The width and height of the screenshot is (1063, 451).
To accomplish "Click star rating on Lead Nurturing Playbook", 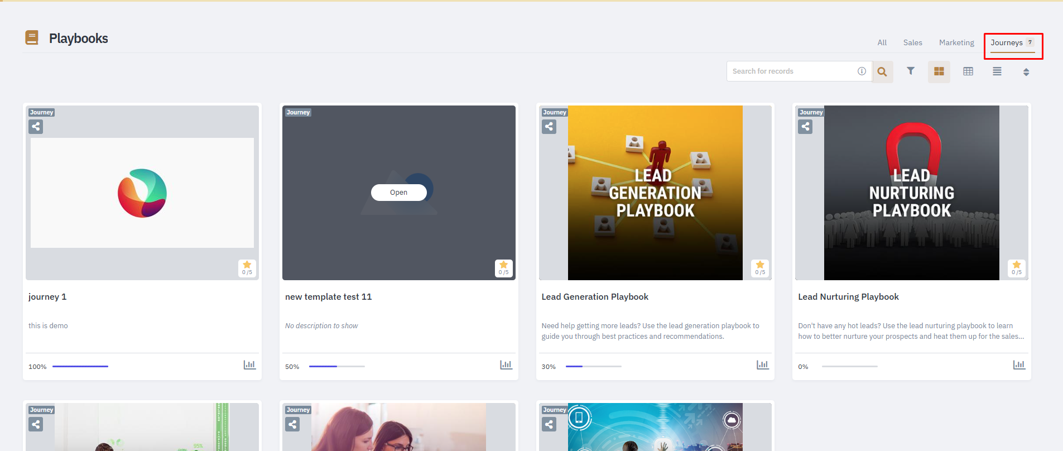I will (x=1016, y=268).
